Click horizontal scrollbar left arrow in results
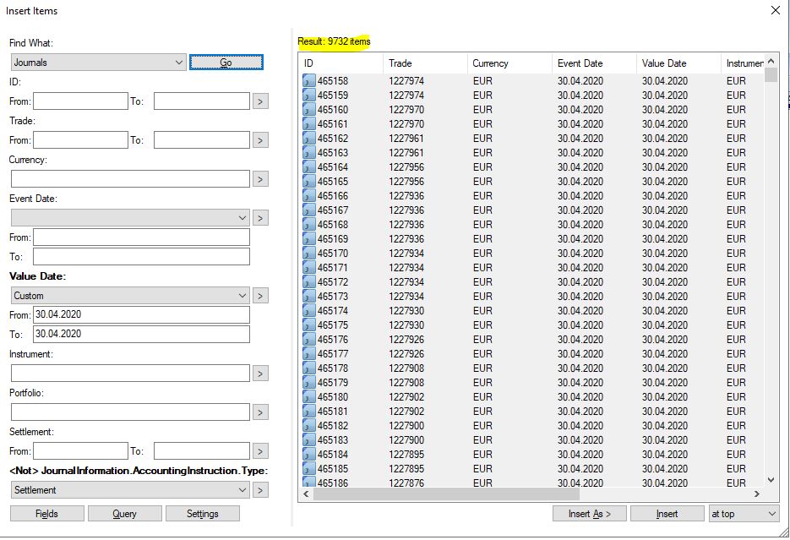 tap(306, 494)
